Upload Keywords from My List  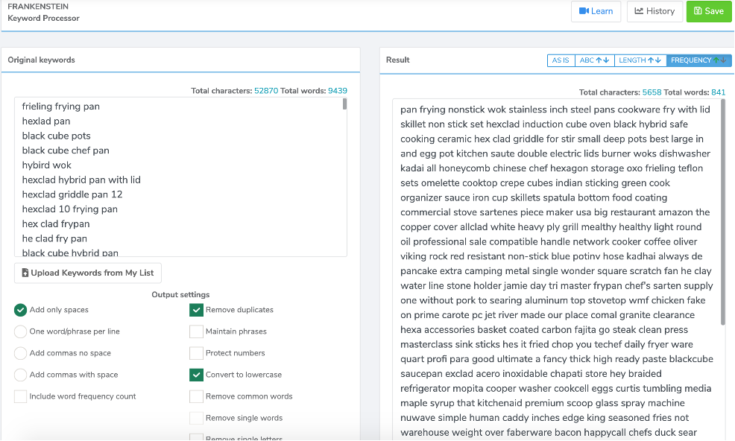coord(88,273)
